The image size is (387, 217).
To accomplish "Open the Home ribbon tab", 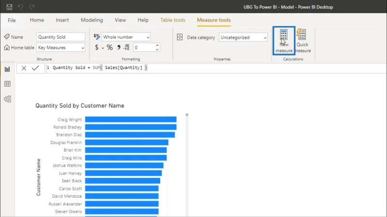I will coord(37,20).
